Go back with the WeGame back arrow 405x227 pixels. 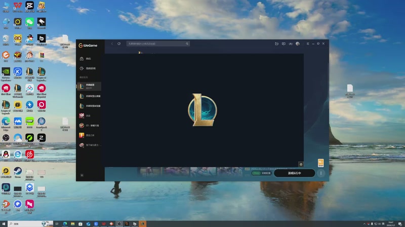(x=112, y=44)
